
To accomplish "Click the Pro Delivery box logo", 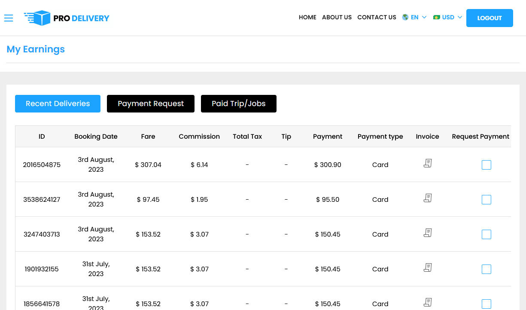I will [x=38, y=18].
